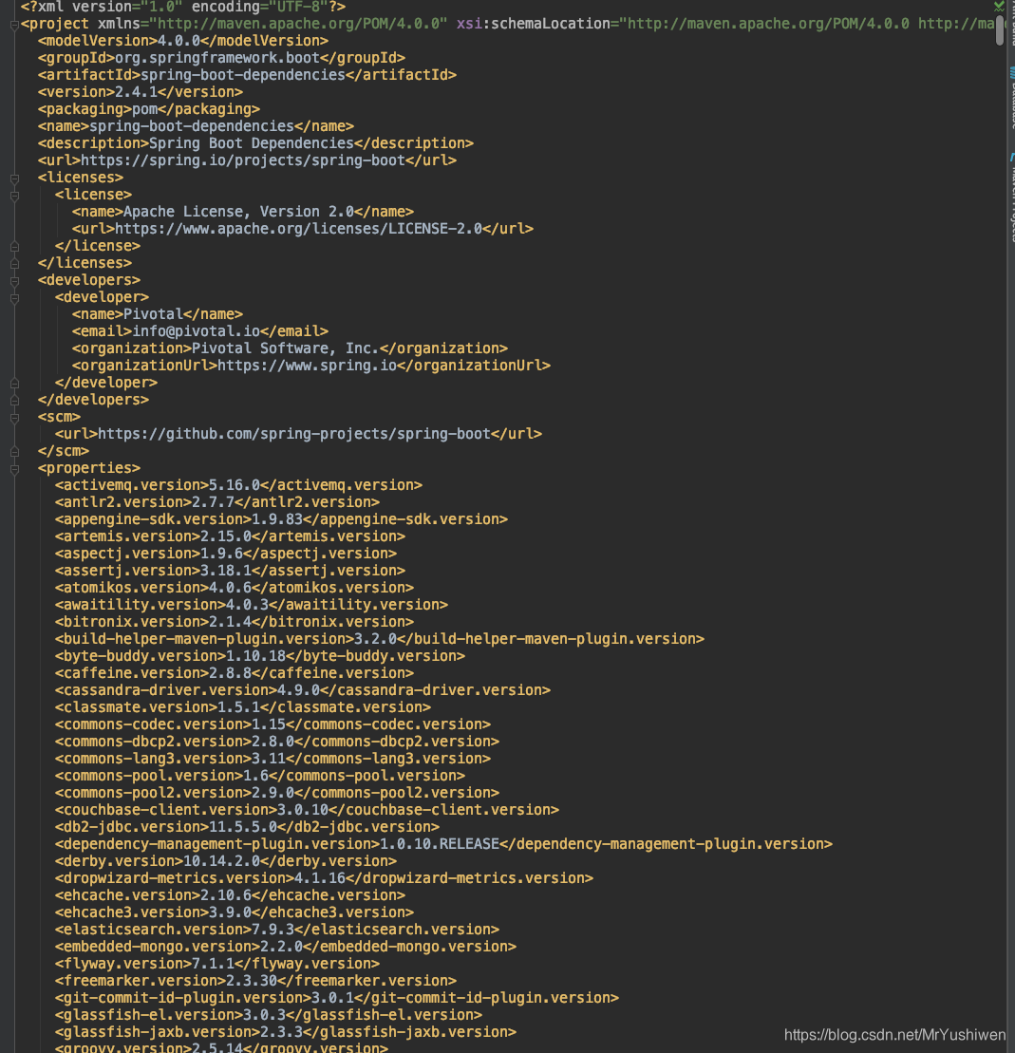Screen dimensions: 1015x1053
Task: Click the couchbase-client.version 3.0.10 line
Action: tap(308, 811)
